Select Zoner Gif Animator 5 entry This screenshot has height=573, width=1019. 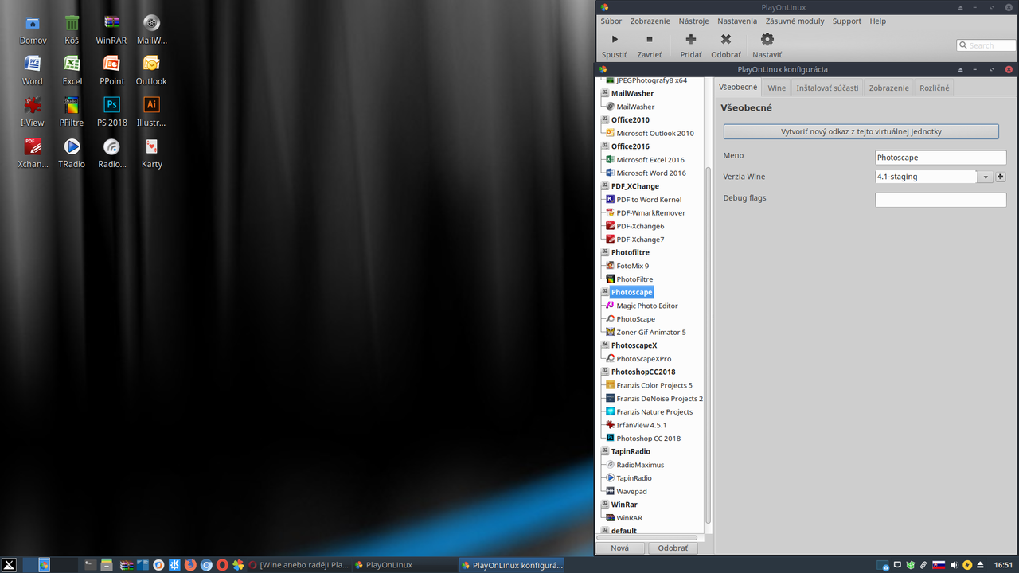pos(650,332)
